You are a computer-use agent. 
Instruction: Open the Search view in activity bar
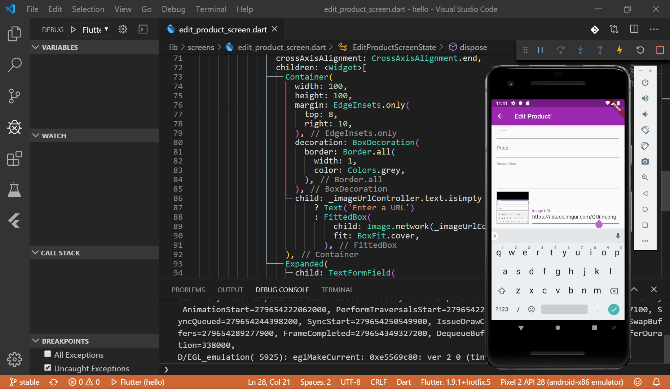[14, 65]
